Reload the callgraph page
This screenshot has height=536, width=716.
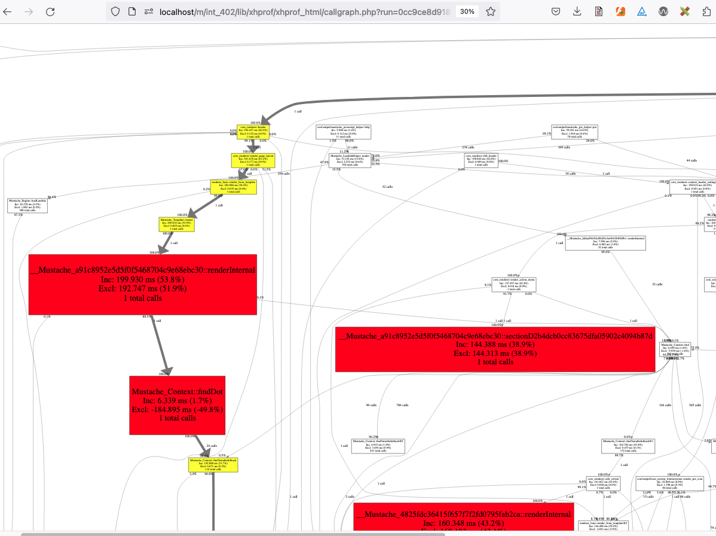coord(50,12)
